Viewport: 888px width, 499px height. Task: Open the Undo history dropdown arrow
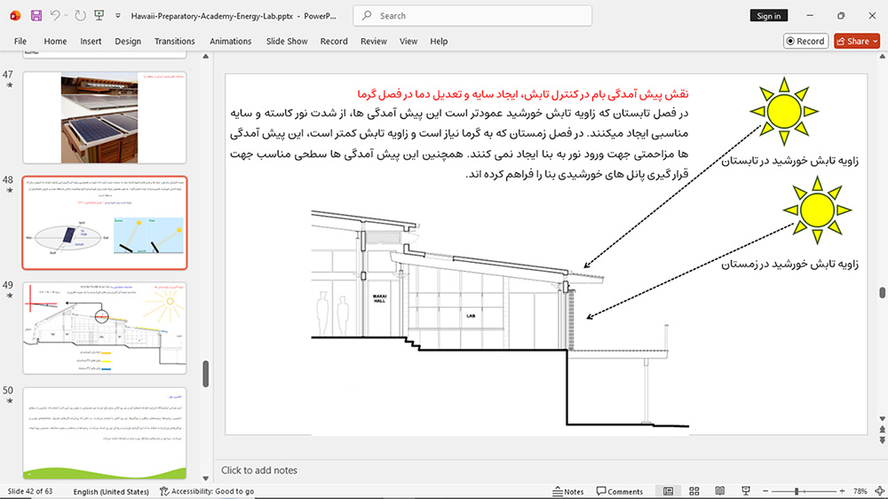67,16
